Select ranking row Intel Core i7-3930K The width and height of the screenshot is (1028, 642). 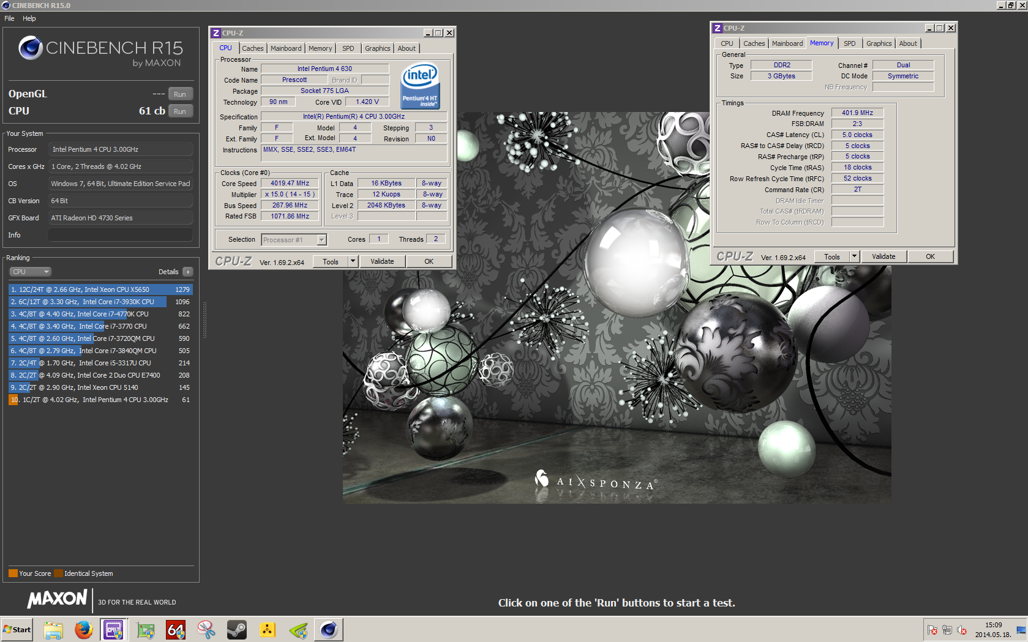pyautogui.click(x=100, y=302)
